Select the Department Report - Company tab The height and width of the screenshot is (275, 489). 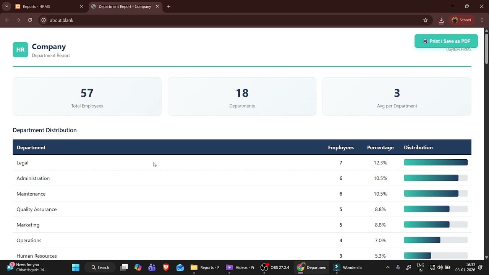click(x=125, y=6)
